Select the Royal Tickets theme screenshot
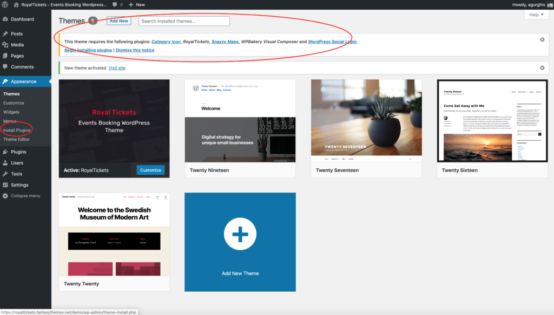 (114, 121)
